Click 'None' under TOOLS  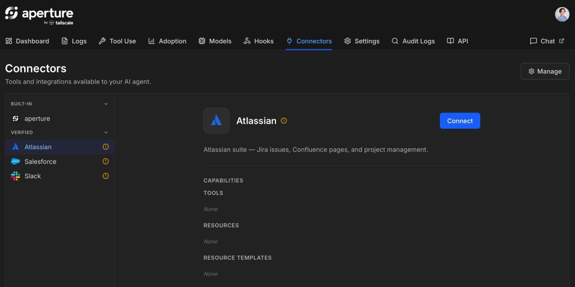tap(211, 209)
